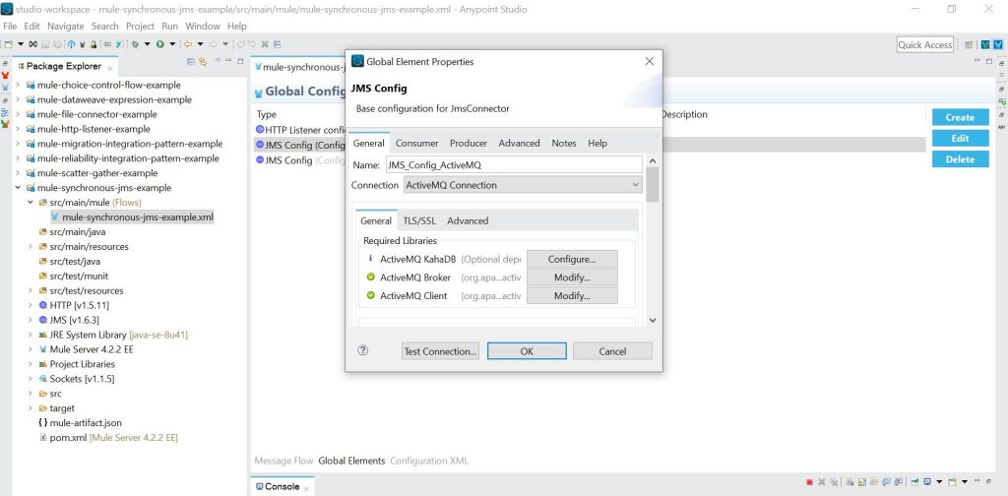Switch to Message Flow editor tab
Image resolution: width=1008 pixels, height=496 pixels.
[283, 461]
